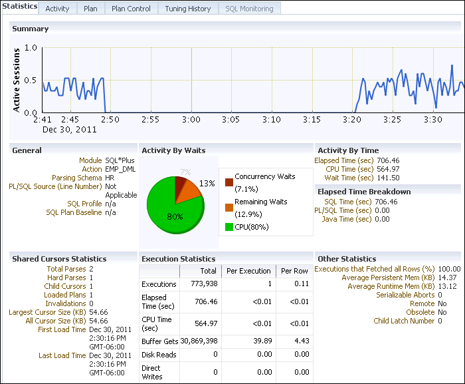The height and width of the screenshot is (384, 465).
Task: Click the green CPU legend swatch
Action: (x=229, y=227)
